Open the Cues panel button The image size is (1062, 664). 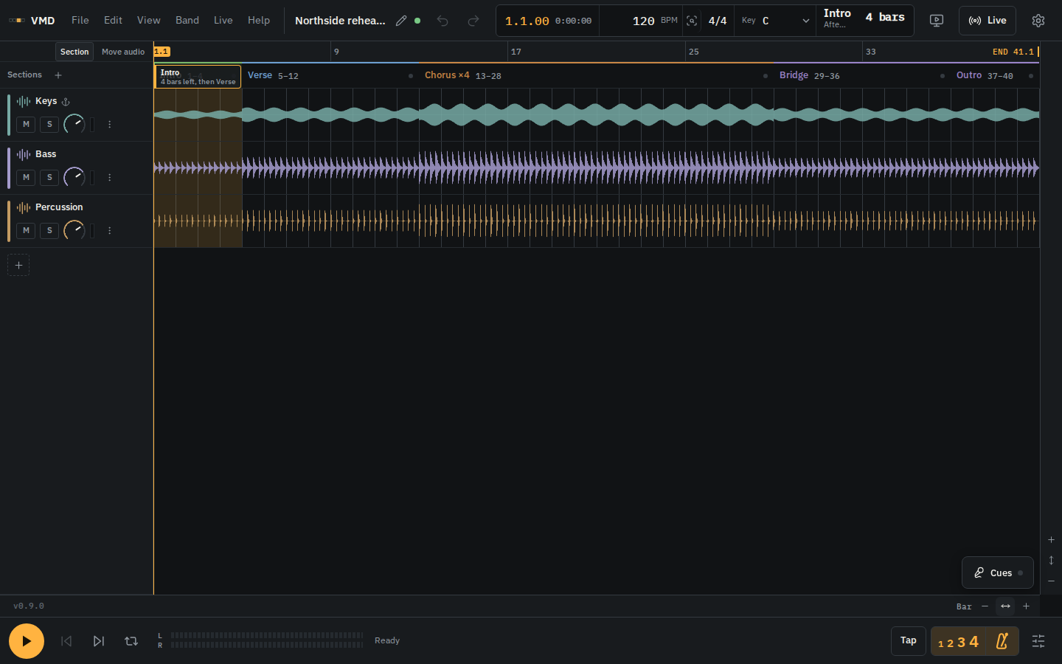[x=998, y=573]
